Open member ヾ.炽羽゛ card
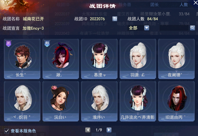The height and width of the screenshot is (136, 198). coord(22,101)
